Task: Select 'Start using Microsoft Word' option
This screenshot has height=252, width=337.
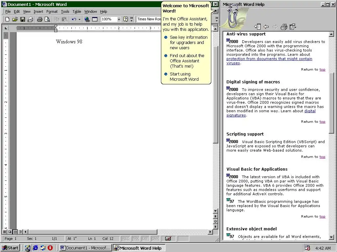Action: (182, 76)
